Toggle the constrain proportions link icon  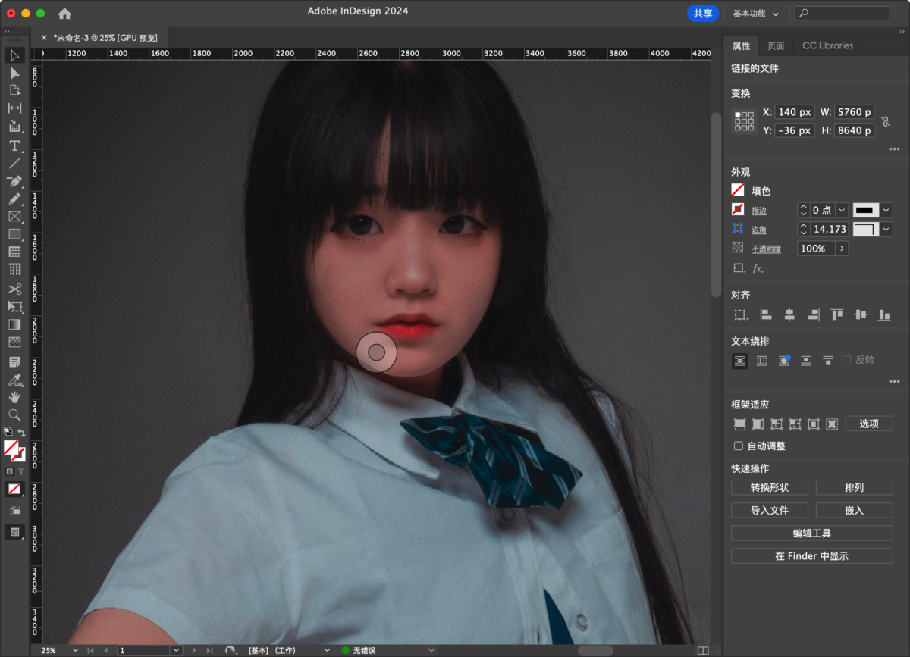coord(885,121)
